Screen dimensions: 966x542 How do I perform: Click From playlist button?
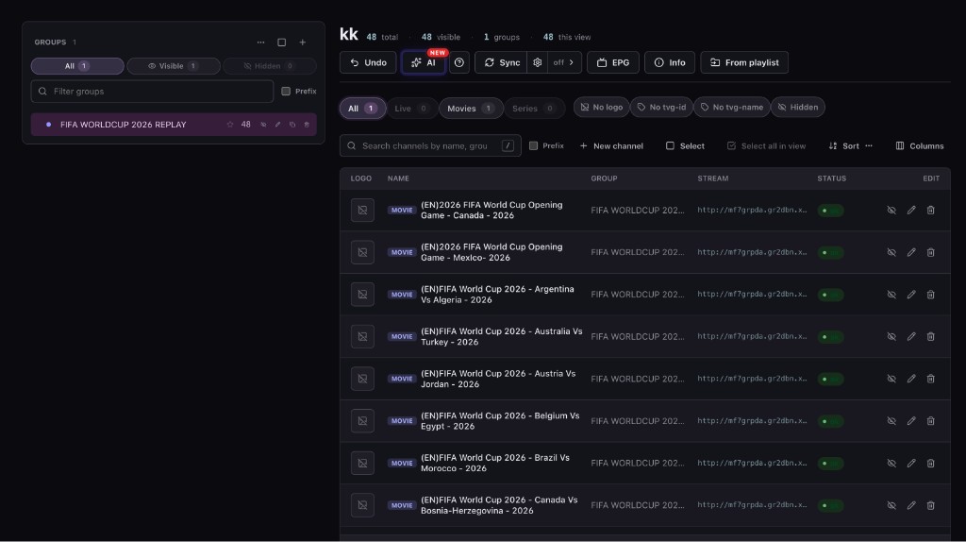(x=744, y=62)
